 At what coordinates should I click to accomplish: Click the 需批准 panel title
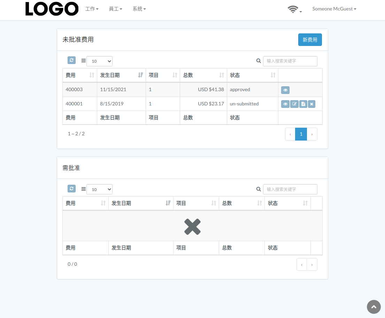[71, 168]
